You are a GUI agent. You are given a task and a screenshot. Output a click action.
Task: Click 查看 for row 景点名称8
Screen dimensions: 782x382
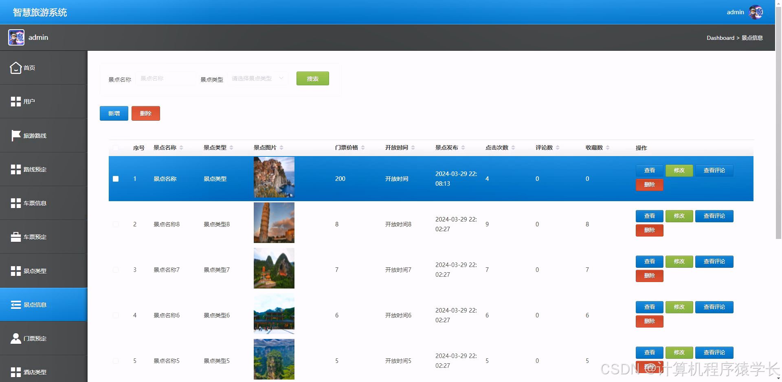650,216
